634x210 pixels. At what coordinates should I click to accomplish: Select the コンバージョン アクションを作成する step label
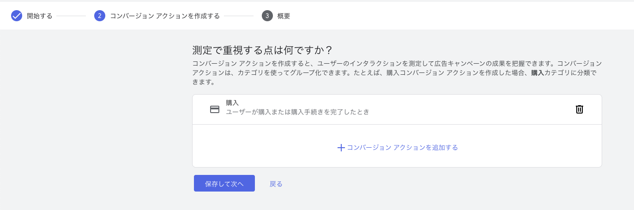164,16
